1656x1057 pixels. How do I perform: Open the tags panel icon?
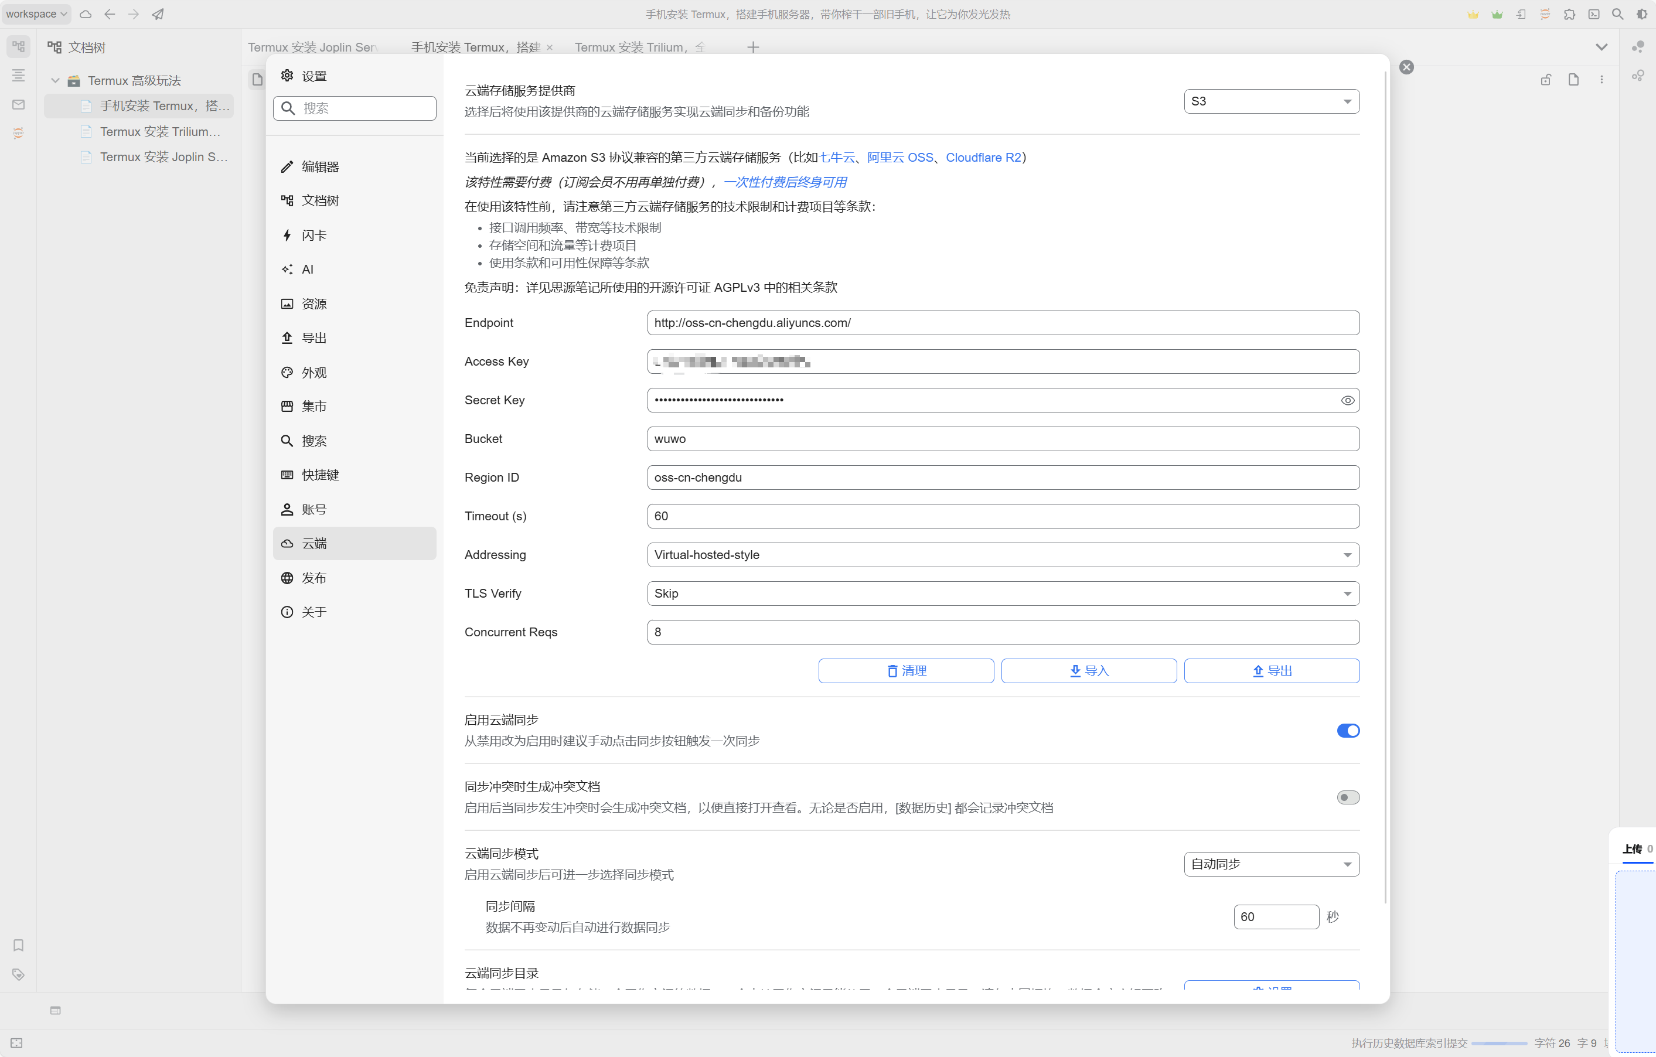pyautogui.click(x=18, y=974)
